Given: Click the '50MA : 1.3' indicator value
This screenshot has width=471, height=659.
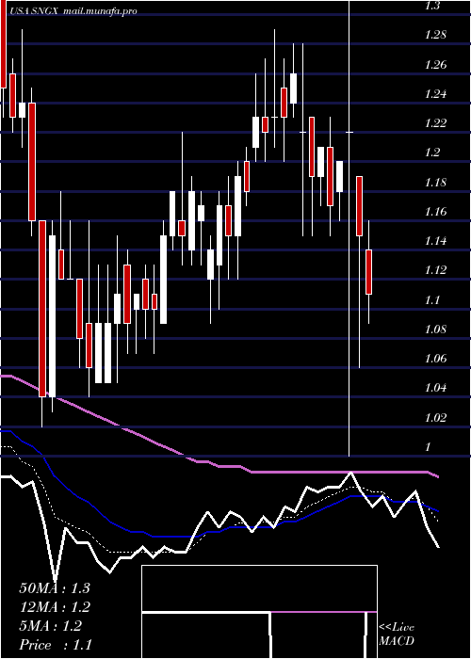Looking at the screenshot, I should [55, 588].
